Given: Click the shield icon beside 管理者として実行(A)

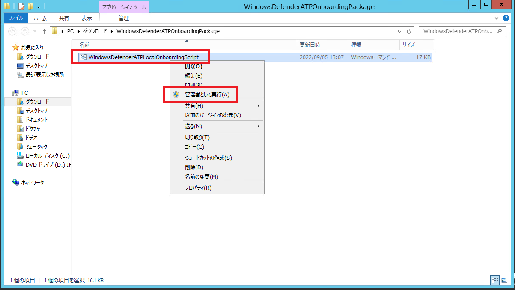Looking at the screenshot, I should 176,95.
